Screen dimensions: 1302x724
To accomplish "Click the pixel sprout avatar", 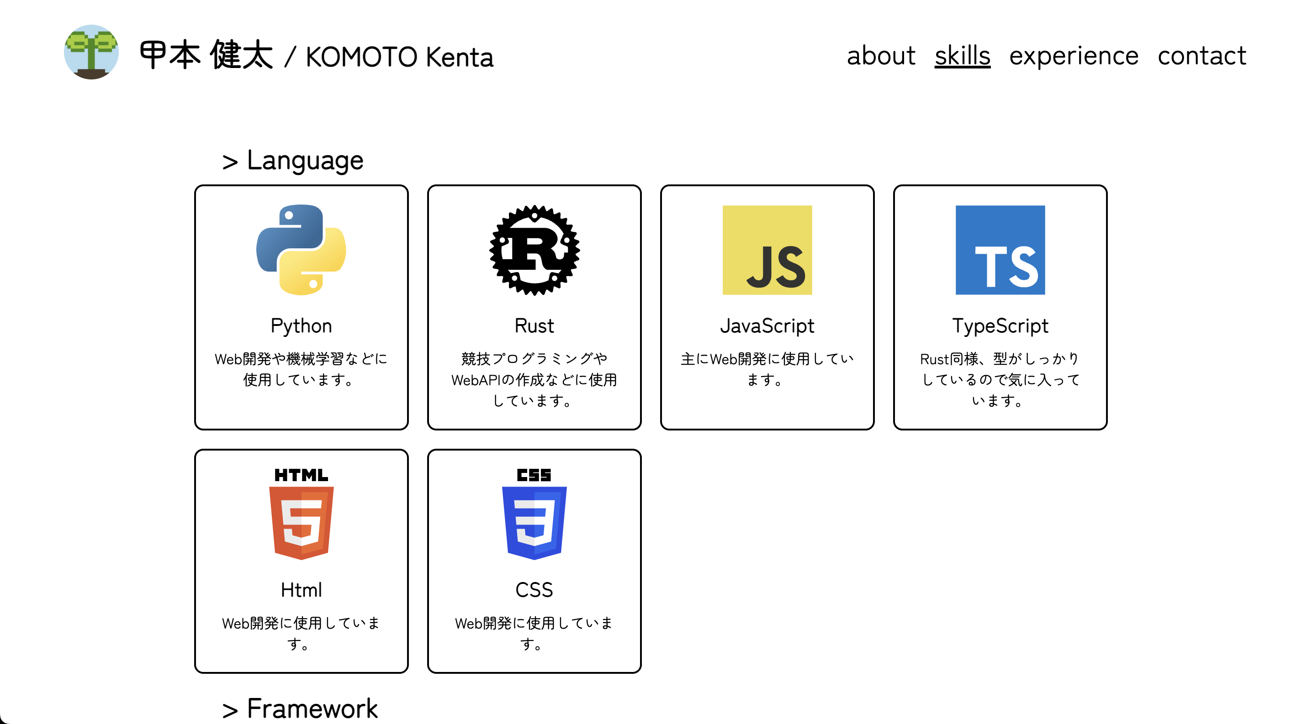I will click(x=91, y=52).
